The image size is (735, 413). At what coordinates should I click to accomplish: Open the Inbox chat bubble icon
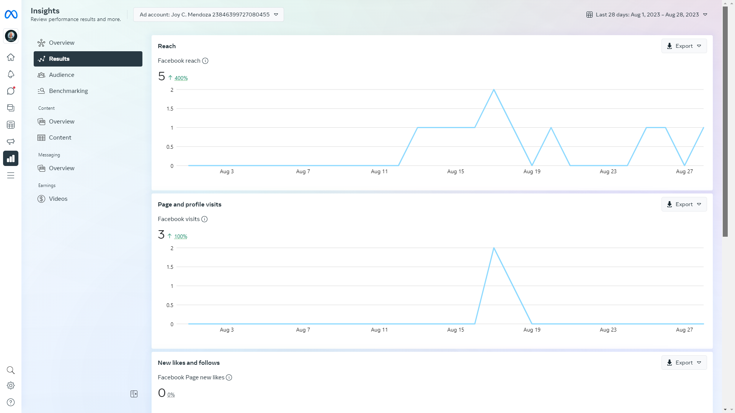[x=11, y=91]
